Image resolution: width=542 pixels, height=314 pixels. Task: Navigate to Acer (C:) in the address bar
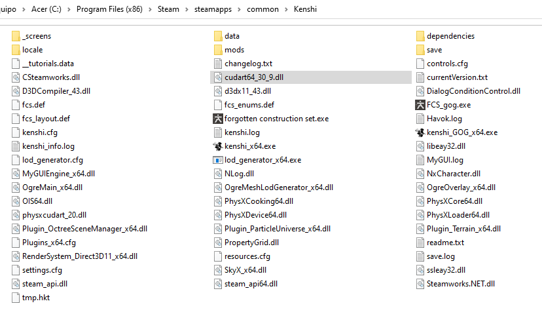coord(46,9)
